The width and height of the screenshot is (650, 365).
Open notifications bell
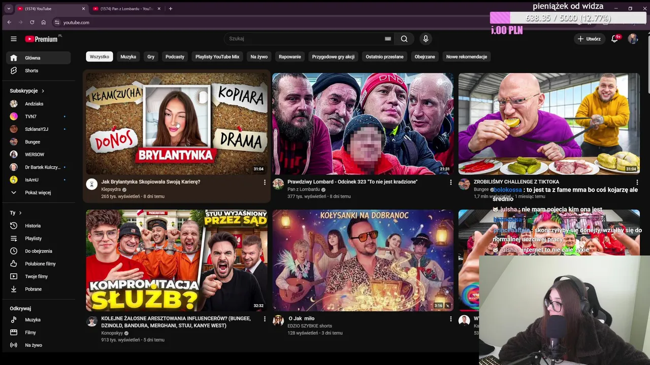pyautogui.click(x=614, y=39)
